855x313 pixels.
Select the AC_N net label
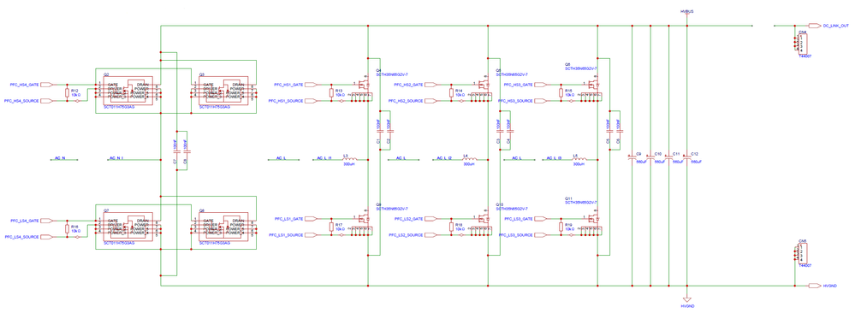[x=60, y=157]
